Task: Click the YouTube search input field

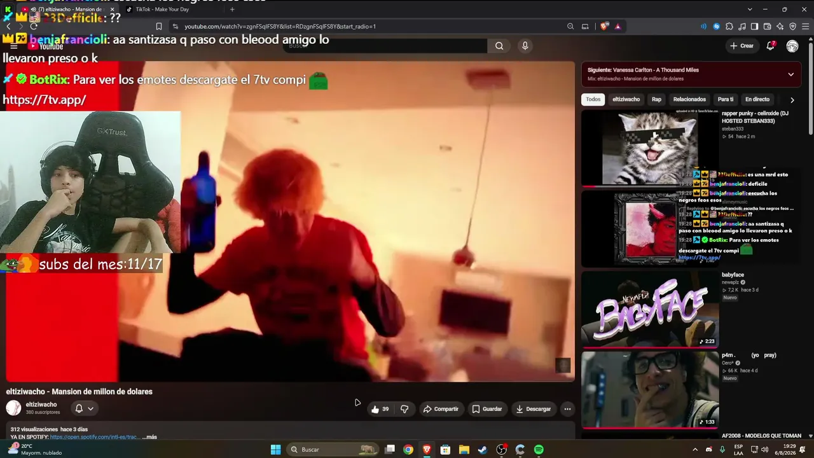Action: tap(385, 46)
